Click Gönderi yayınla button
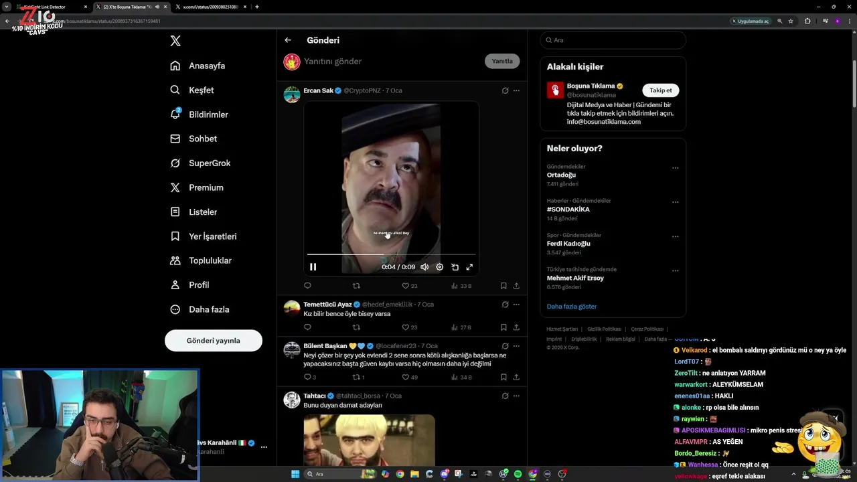The width and height of the screenshot is (857, 482). (x=213, y=340)
